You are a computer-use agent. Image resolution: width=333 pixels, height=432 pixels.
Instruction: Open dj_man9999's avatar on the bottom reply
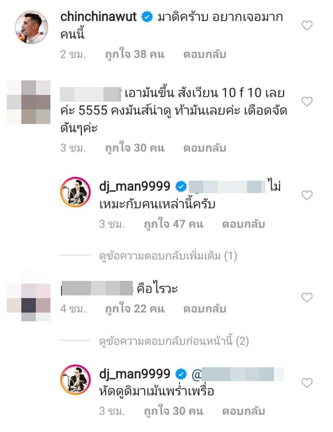point(75,380)
